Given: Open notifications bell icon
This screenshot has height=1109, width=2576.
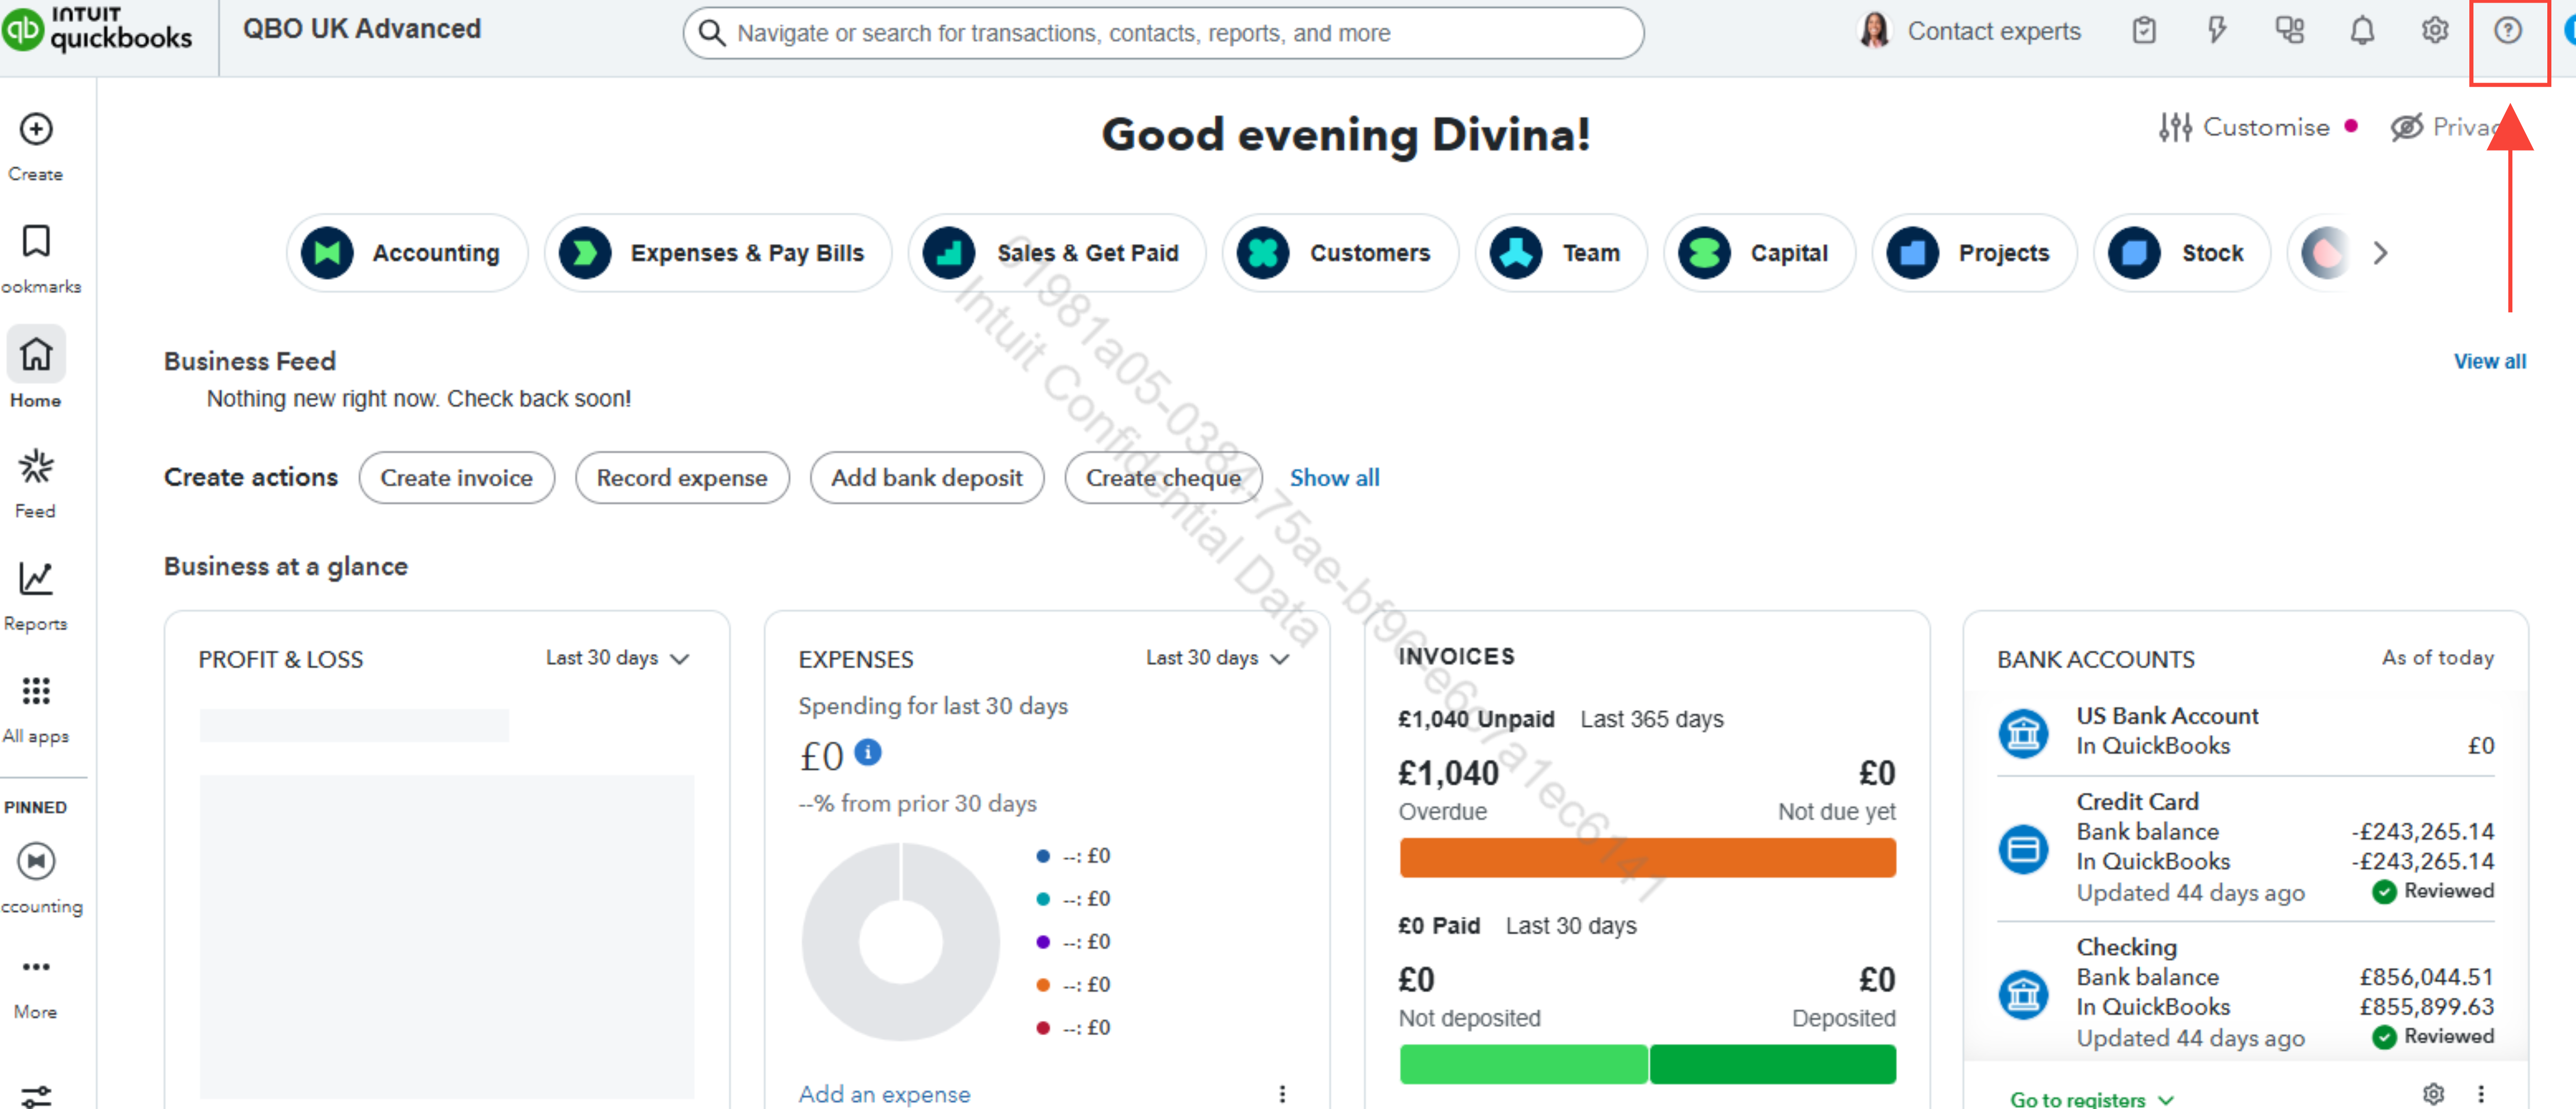Looking at the screenshot, I should [2361, 31].
